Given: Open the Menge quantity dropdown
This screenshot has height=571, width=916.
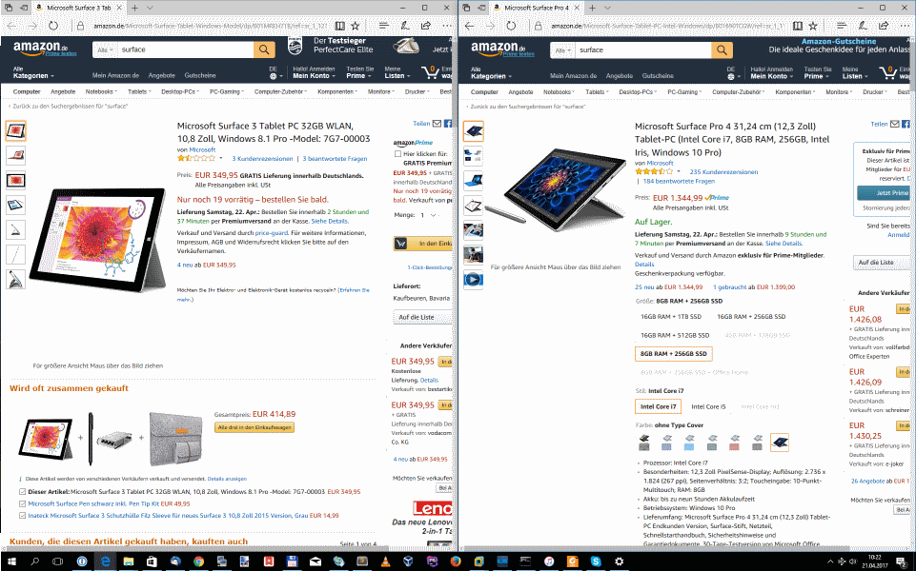Looking at the screenshot, I should point(429,215).
